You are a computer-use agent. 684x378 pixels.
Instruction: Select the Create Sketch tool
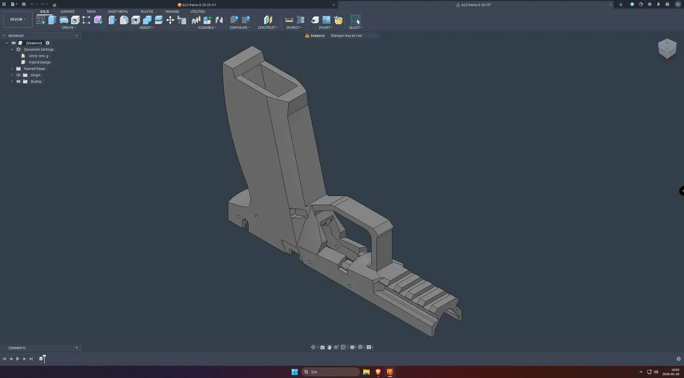[41, 20]
